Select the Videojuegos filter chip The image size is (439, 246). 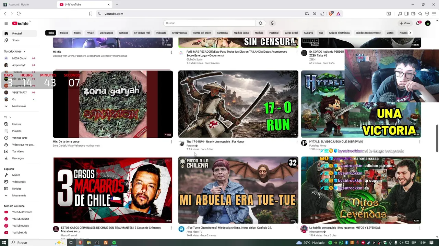pyautogui.click(x=106, y=33)
